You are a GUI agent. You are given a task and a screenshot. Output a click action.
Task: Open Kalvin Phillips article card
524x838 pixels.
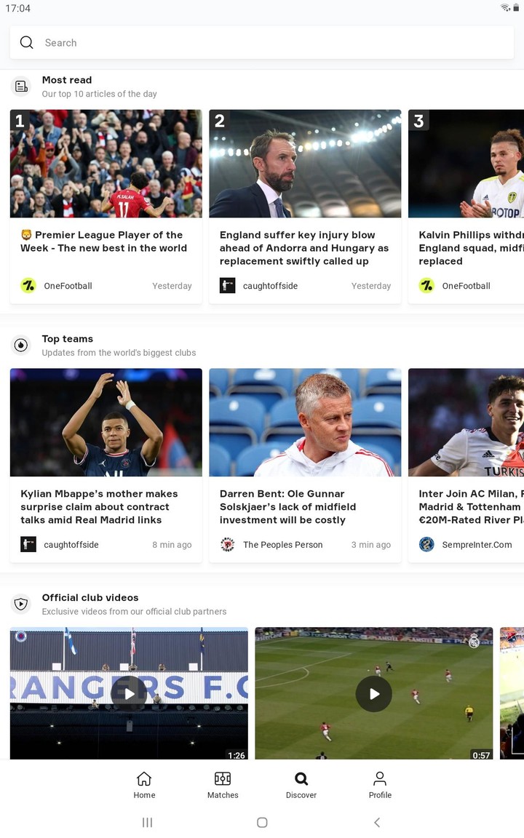point(466,207)
